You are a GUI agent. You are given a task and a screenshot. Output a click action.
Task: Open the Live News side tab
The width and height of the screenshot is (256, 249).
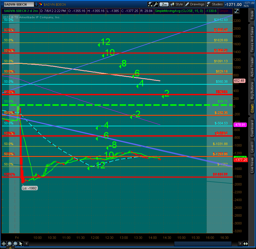click(x=252, y=165)
